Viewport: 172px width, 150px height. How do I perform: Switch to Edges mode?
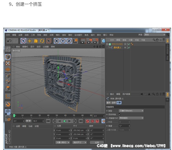(x=8, y=82)
